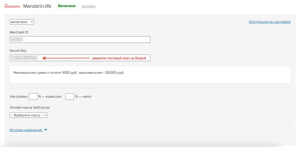The image size is (301, 147).
Task: Click the комиссия percent input box
Action: click(33, 96)
